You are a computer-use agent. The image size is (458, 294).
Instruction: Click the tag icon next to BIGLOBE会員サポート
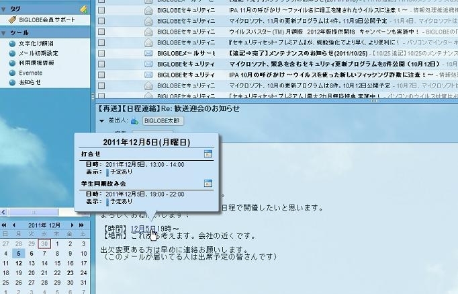coord(13,20)
